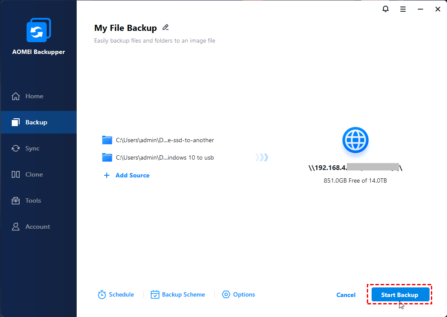Click the Sync arrows icon
The height and width of the screenshot is (317, 447).
pos(16,148)
